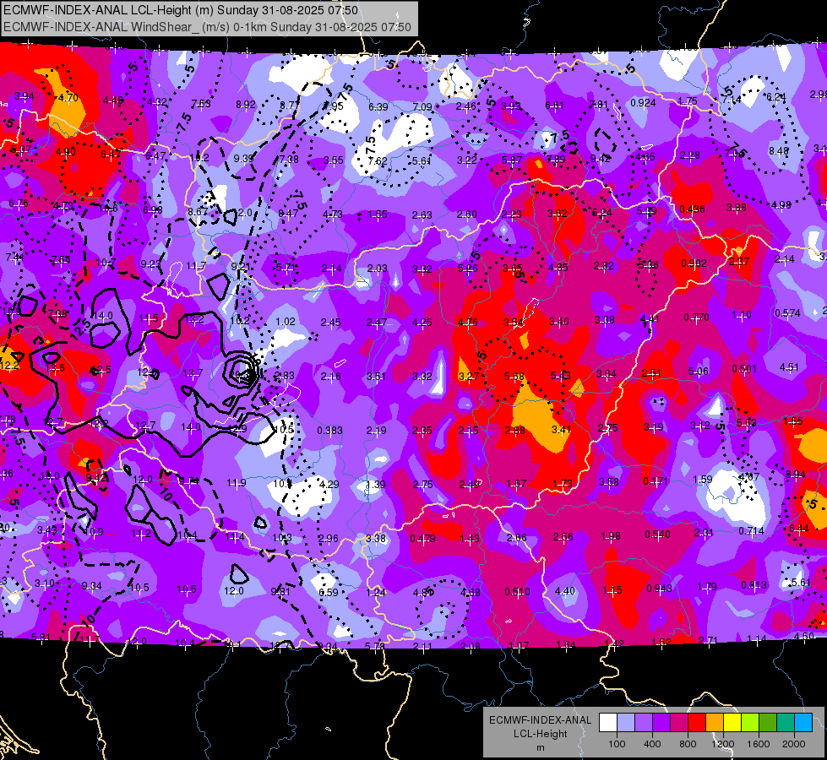Click the grid value 4.51
Screen dimensions: 827x760
tap(789, 367)
